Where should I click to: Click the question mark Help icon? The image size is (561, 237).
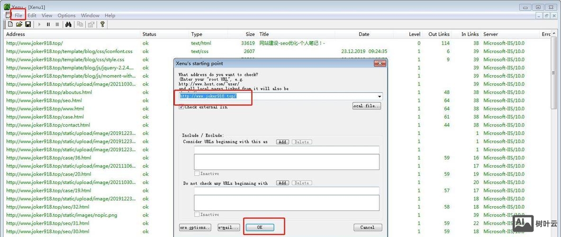[102, 24]
